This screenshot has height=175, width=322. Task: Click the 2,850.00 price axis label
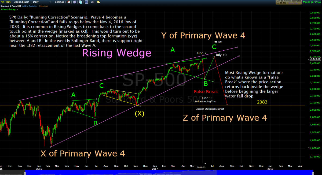coord(316,13)
